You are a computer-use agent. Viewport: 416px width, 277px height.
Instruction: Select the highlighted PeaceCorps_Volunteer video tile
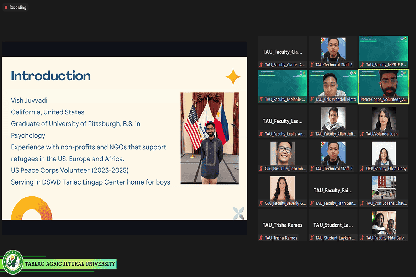384,86
